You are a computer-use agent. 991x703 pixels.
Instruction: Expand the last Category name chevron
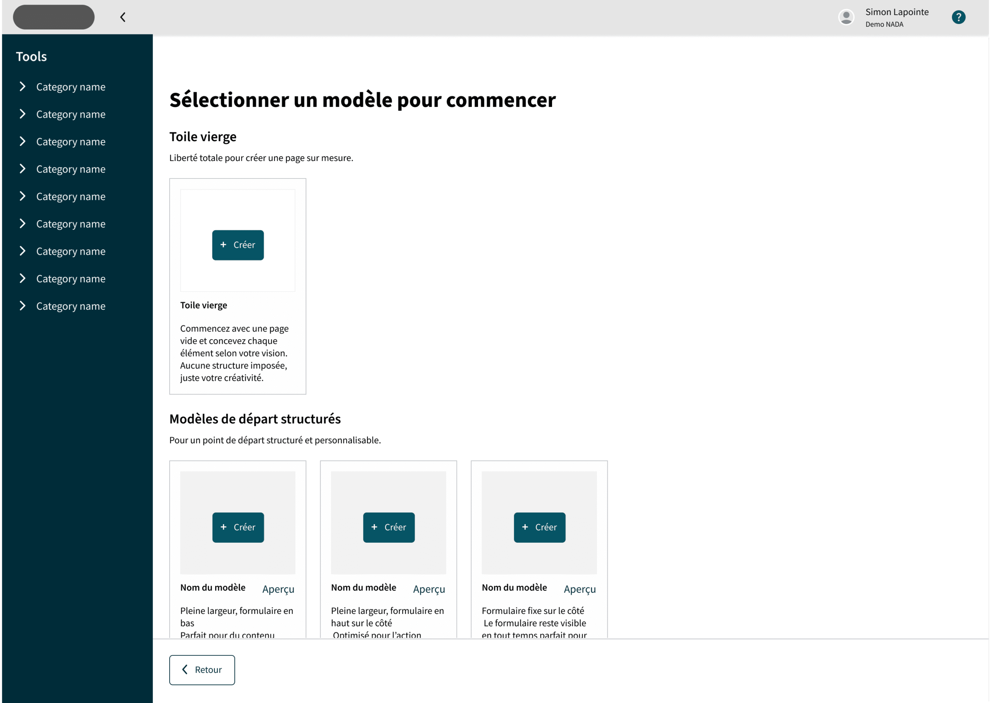click(x=22, y=306)
